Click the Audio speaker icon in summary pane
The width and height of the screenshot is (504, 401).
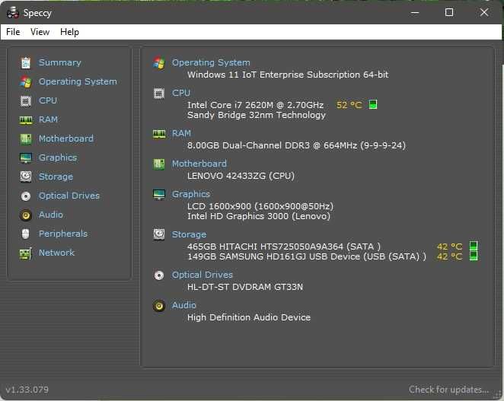click(x=159, y=306)
